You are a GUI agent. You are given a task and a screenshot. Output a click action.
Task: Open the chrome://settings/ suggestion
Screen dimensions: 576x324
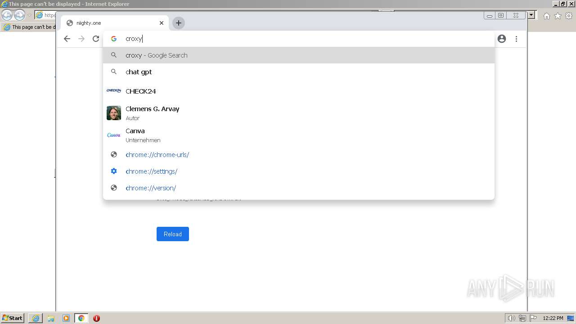[x=299, y=171]
